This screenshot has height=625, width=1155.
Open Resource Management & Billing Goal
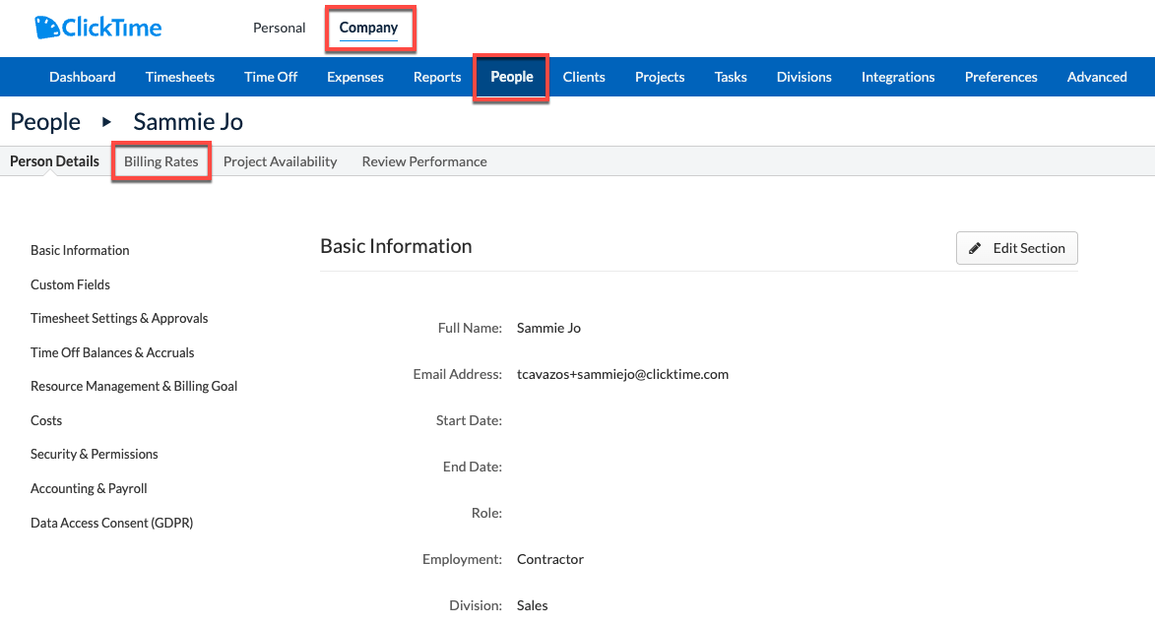tap(134, 387)
